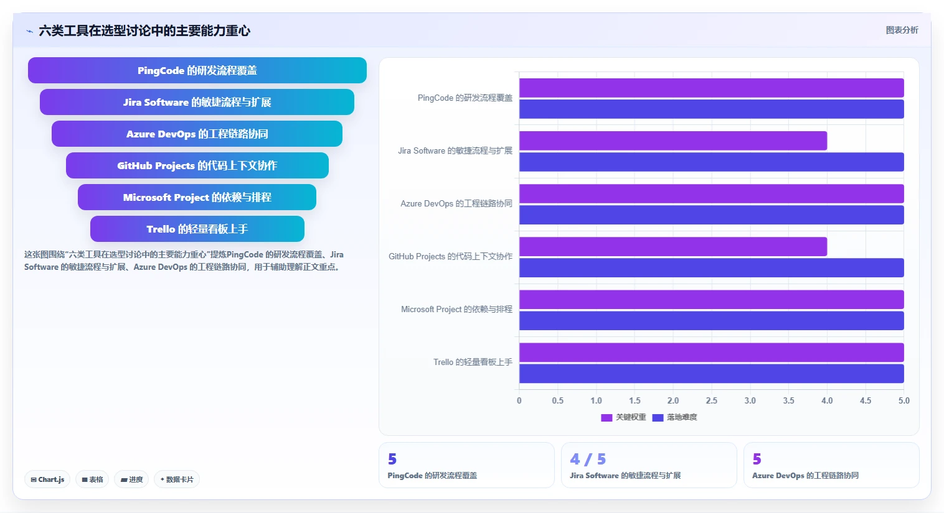Screen dimensions: 944x513
Task: Click the blue 落地难度 chart bar for GitHub Projects
Action: tap(712, 267)
